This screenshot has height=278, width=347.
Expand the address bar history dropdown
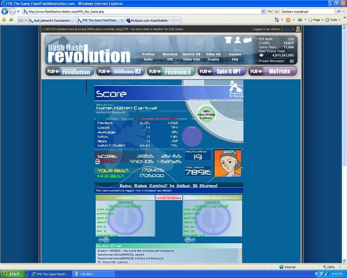point(263,12)
